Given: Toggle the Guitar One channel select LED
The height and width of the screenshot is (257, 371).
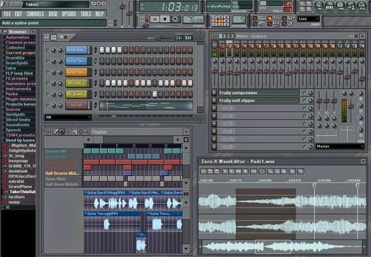Looking at the screenshot, I should (x=95, y=50).
